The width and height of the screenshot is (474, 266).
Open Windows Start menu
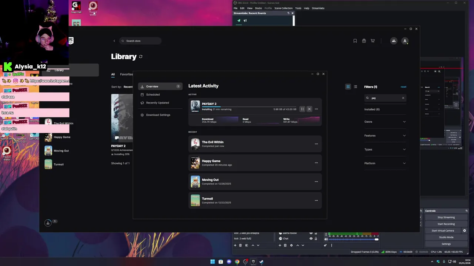pyautogui.click(x=213, y=262)
